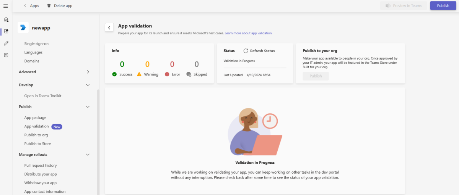This screenshot has width=459, height=195.
Task: Click the back chevron next to Apps
Action: pos(25,6)
